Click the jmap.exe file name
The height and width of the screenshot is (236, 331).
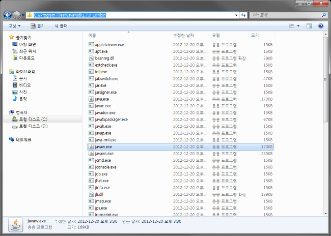[x=103, y=201]
